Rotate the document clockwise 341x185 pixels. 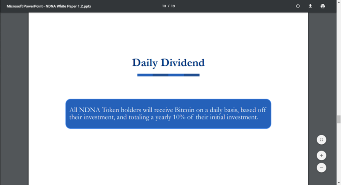coord(298,6)
